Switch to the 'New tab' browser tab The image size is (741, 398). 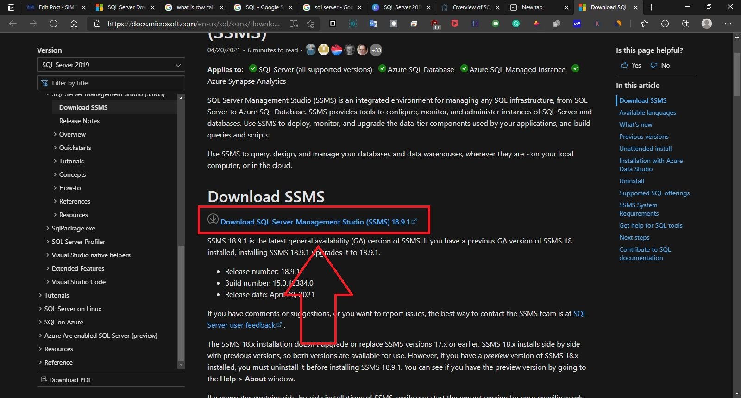(539, 7)
